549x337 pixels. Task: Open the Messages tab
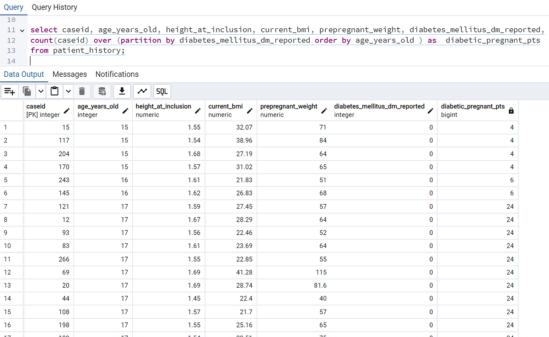click(70, 74)
